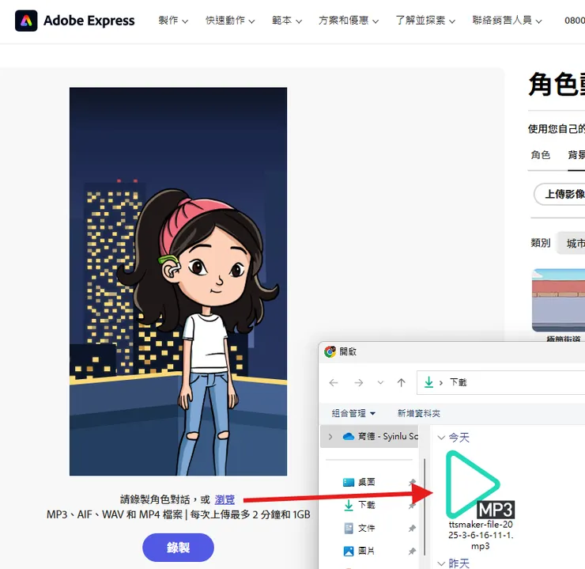Click the Chrome icon in dialog title bar
The width and height of the screenshot is (585, 569).
pyautogui.click(x=330, y=351)
